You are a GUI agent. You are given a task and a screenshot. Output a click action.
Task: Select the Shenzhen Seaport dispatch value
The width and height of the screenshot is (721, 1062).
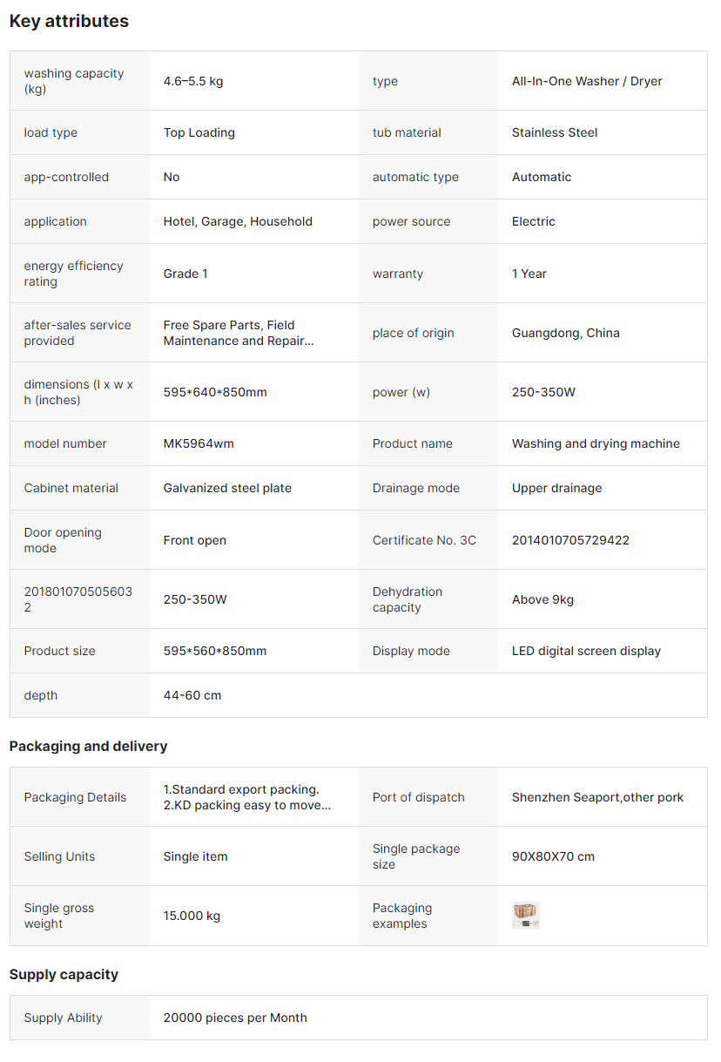tap(597, 797)
